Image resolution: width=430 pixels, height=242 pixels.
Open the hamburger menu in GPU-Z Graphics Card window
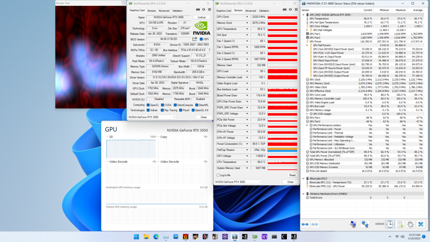(x=210, y=10)
